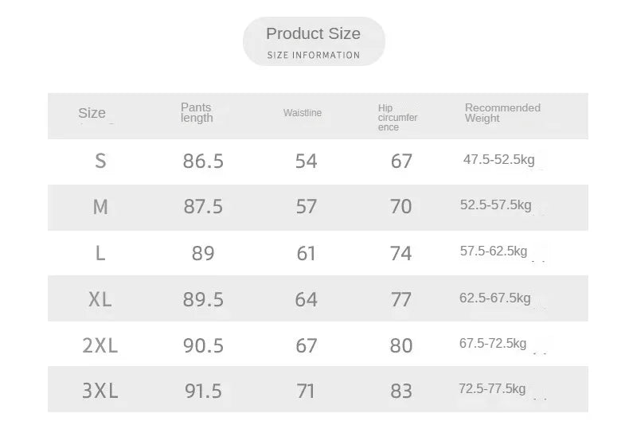Click waistline value 57 in M row
This screenshot has width=629, height=448.
coord(306,207)
